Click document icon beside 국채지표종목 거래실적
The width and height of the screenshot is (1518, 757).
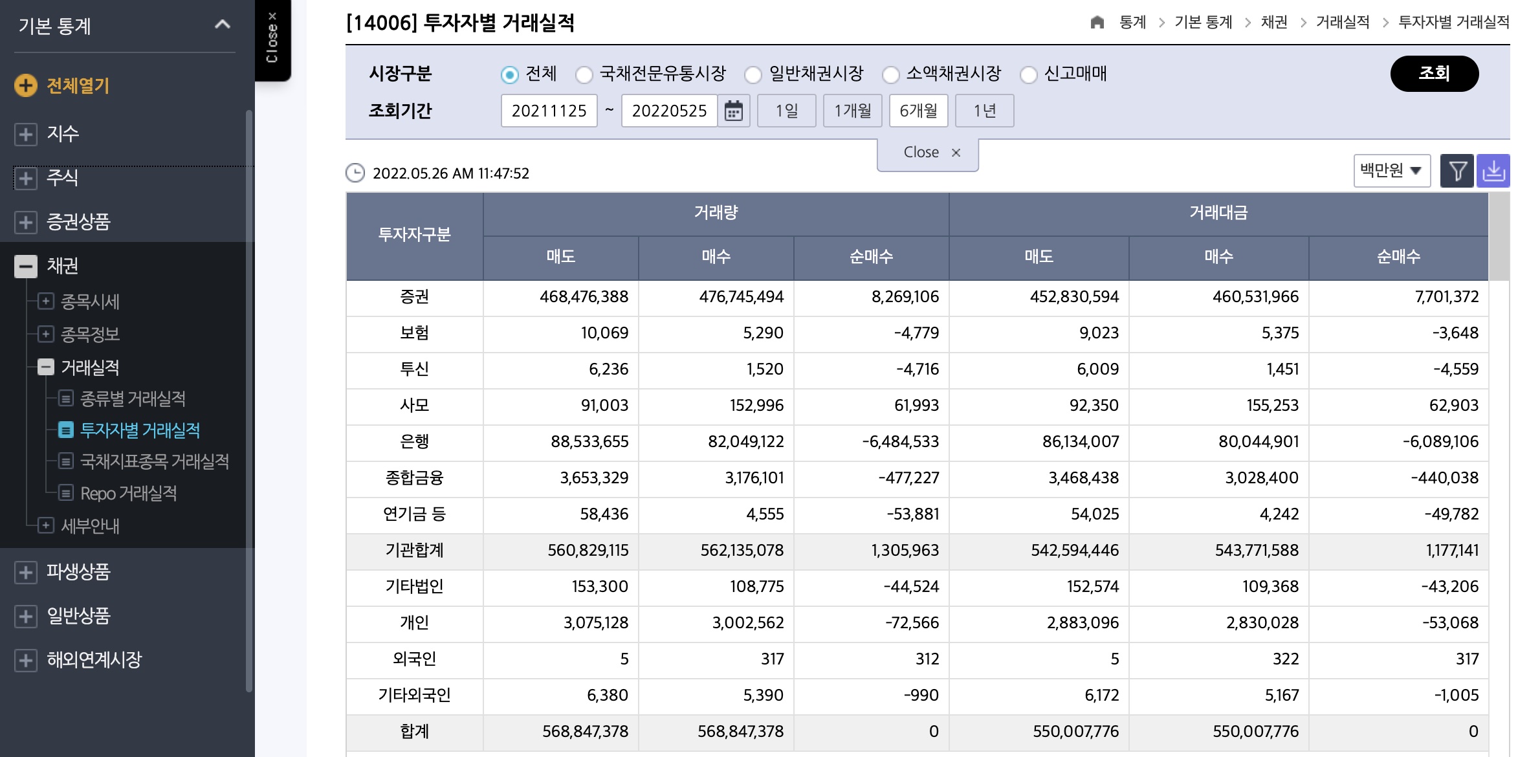tap(66, 461)
